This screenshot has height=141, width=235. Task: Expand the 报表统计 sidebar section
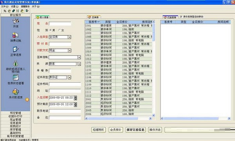15,126
